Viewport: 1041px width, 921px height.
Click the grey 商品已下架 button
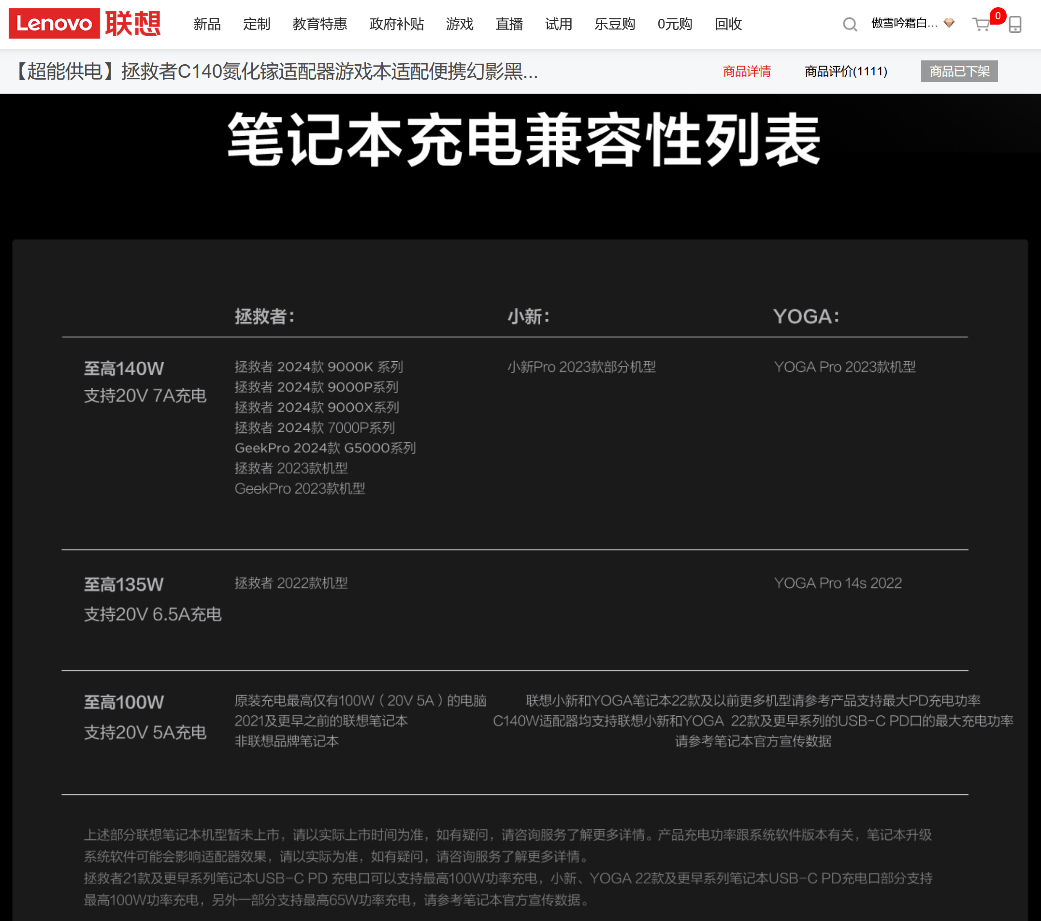point(959,71)
